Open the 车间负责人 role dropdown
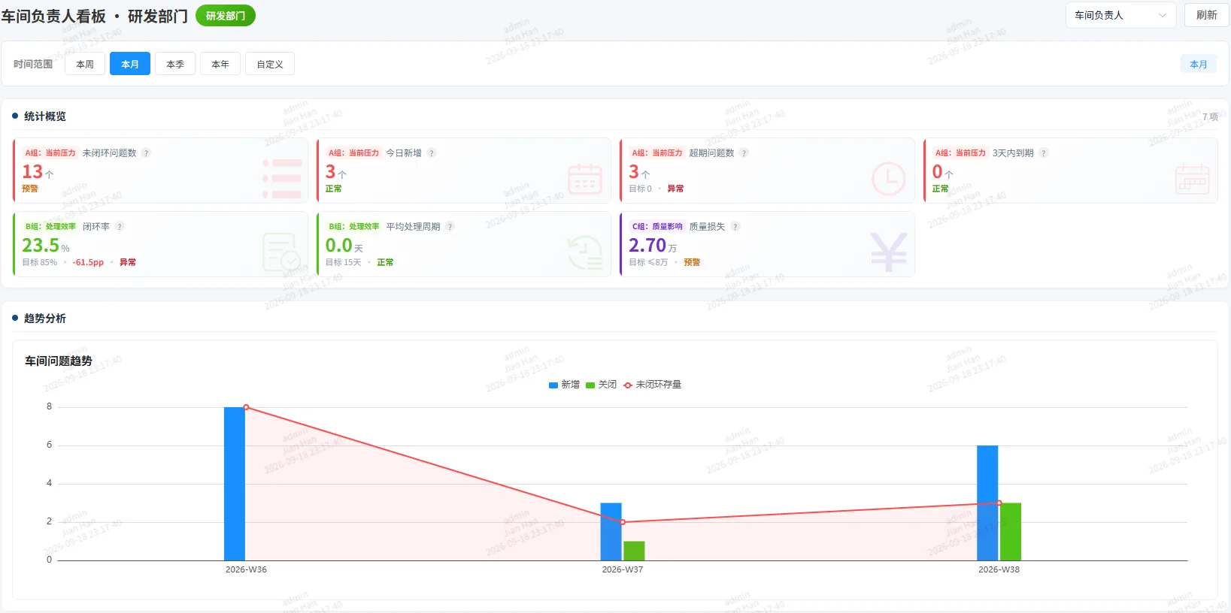The image size is (1231, 613). click(x=1120, y=15)
